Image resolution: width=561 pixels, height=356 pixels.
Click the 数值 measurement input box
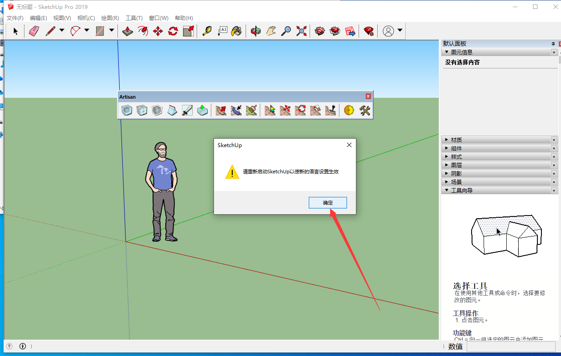pos(511,347)
